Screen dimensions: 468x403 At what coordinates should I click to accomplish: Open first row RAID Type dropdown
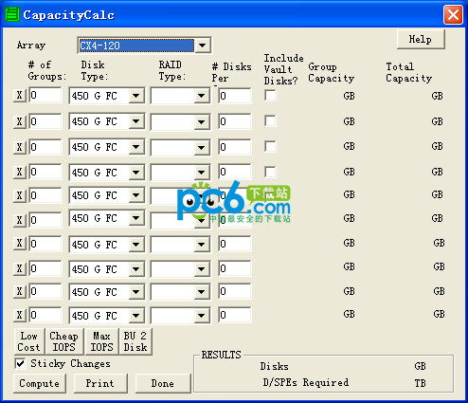202,96
